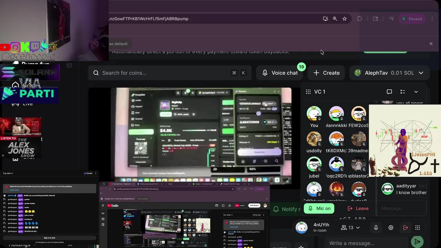Mute microphone in bottom room bar
Viewport: 441px width, 248px height.
tap(376, 228)
